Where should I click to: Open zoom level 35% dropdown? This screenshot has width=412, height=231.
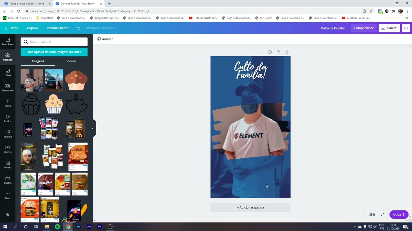(372, 215)
